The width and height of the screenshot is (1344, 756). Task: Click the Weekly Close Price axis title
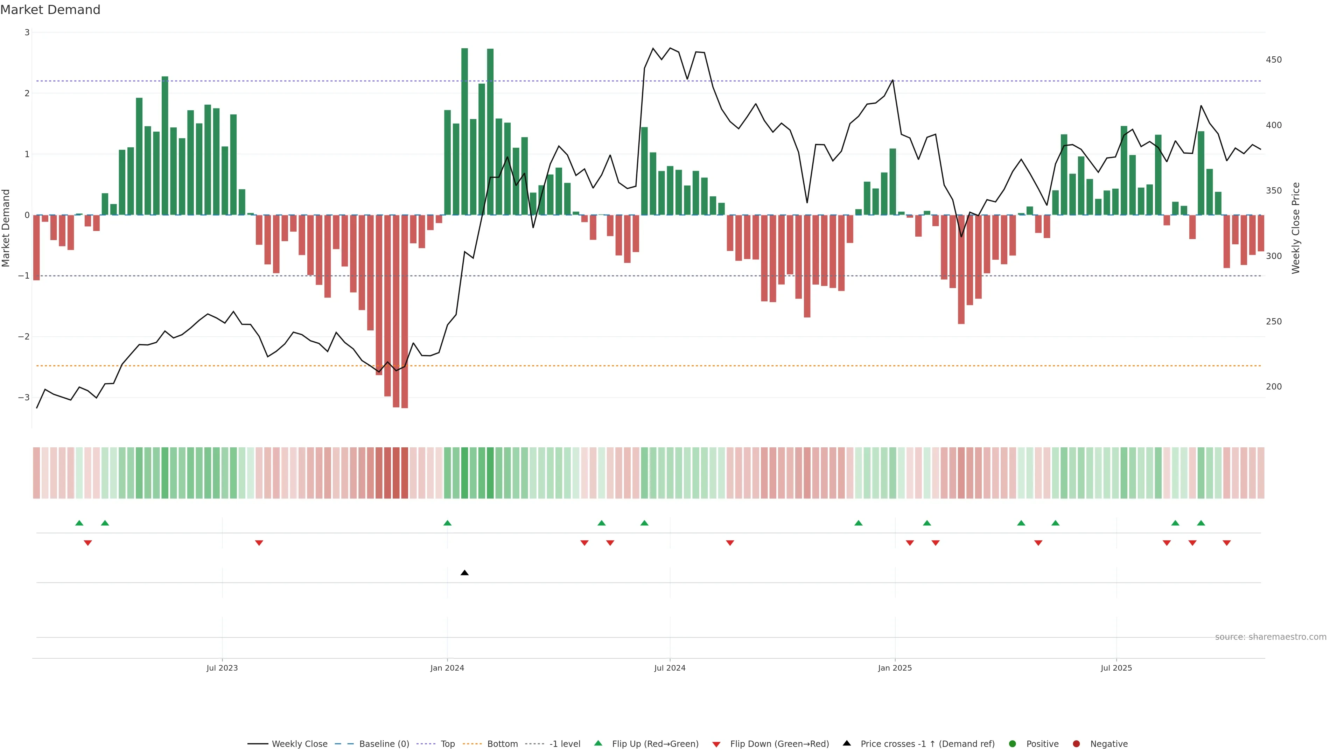pyautogui.click(x=1296, y=228)
